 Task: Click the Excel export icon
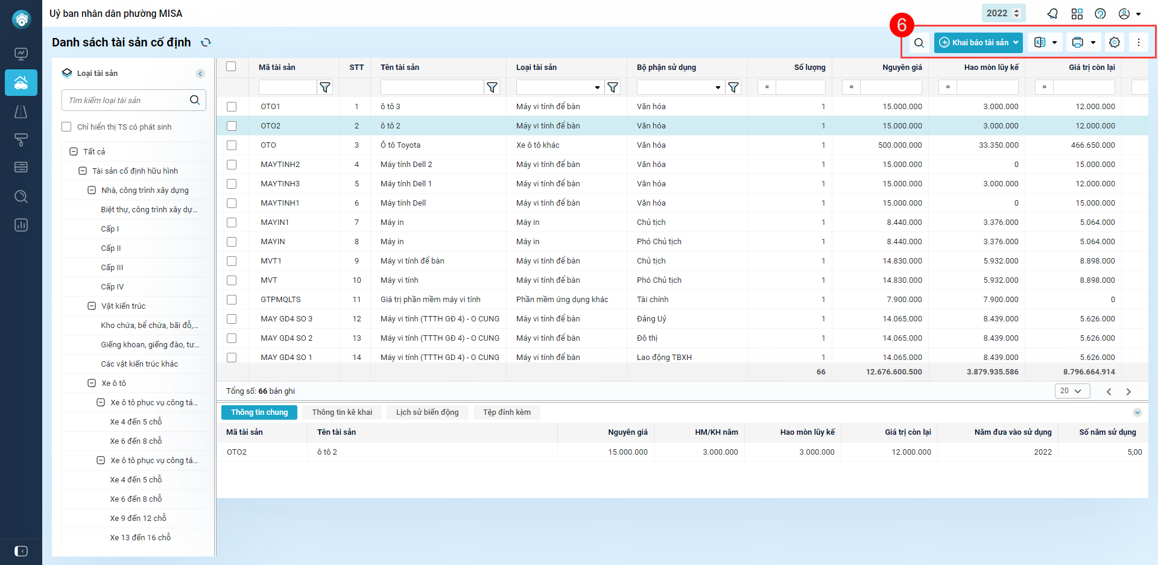tap(1040, 42)
